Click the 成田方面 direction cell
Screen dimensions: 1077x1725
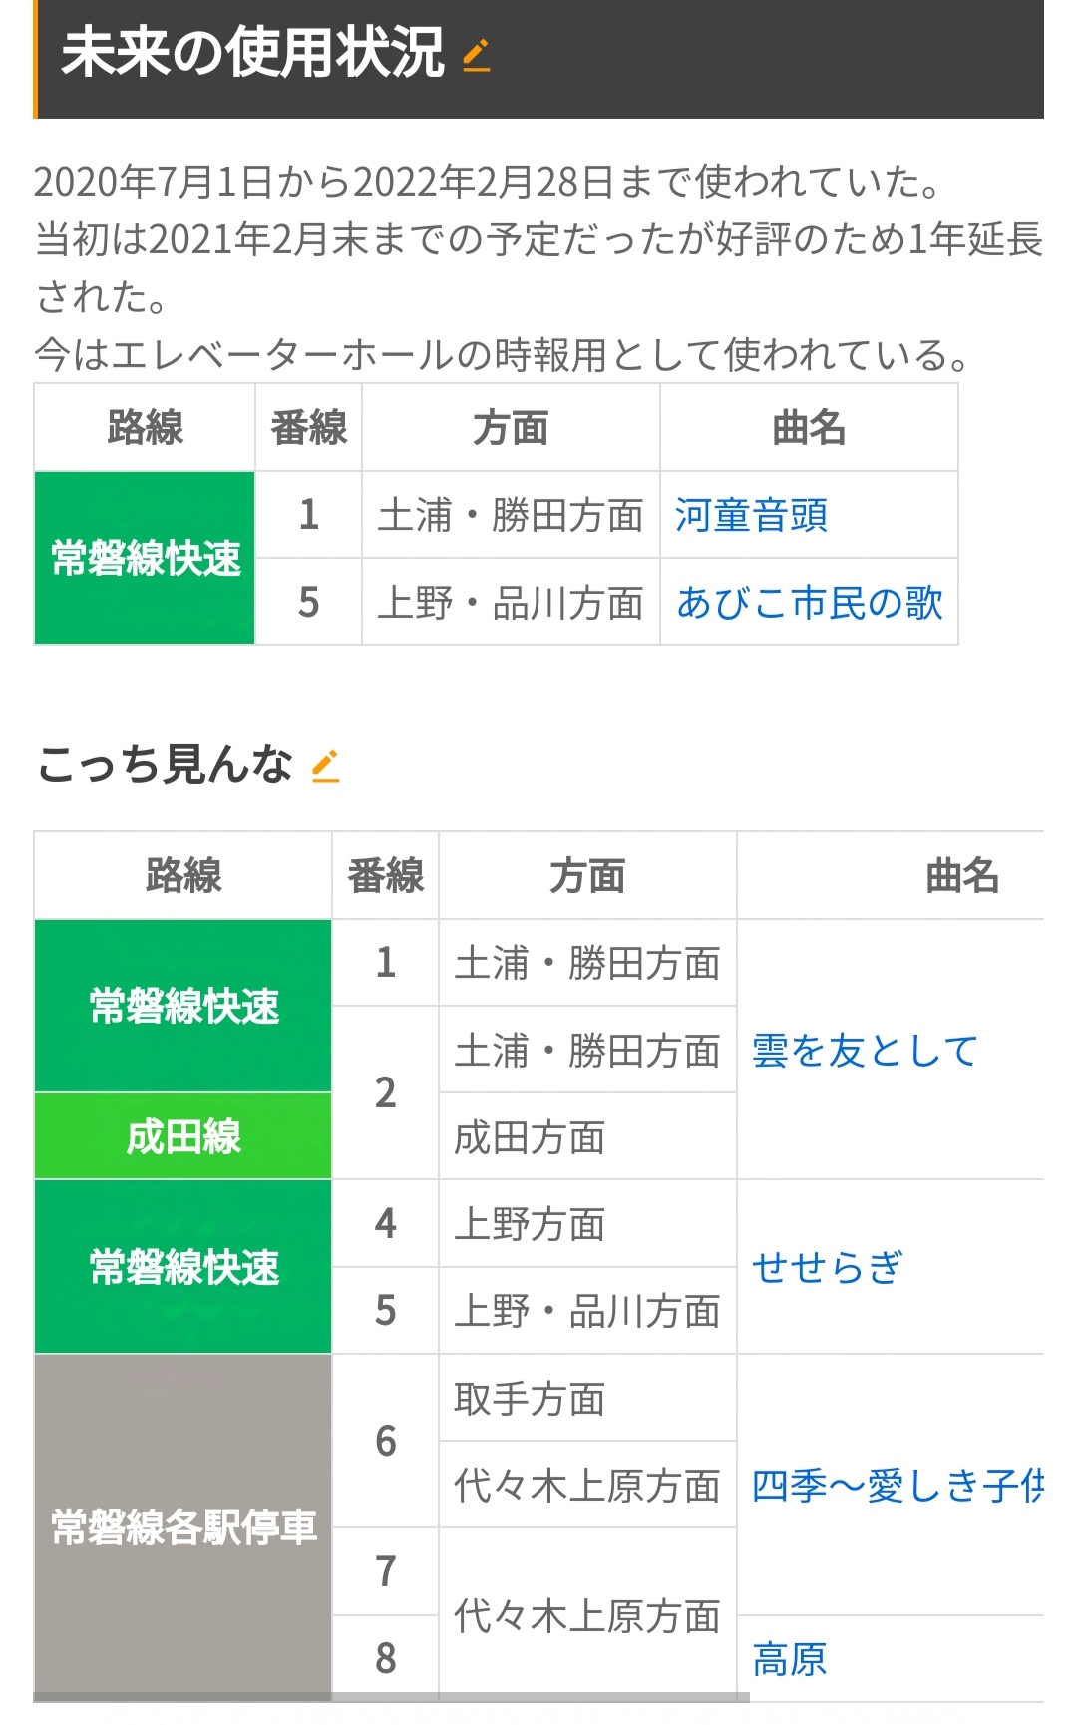pos(587,1136)
